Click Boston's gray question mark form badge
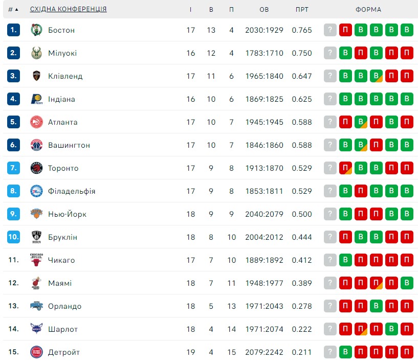Screen dimensions: 418x363 (x=330, y=30)
